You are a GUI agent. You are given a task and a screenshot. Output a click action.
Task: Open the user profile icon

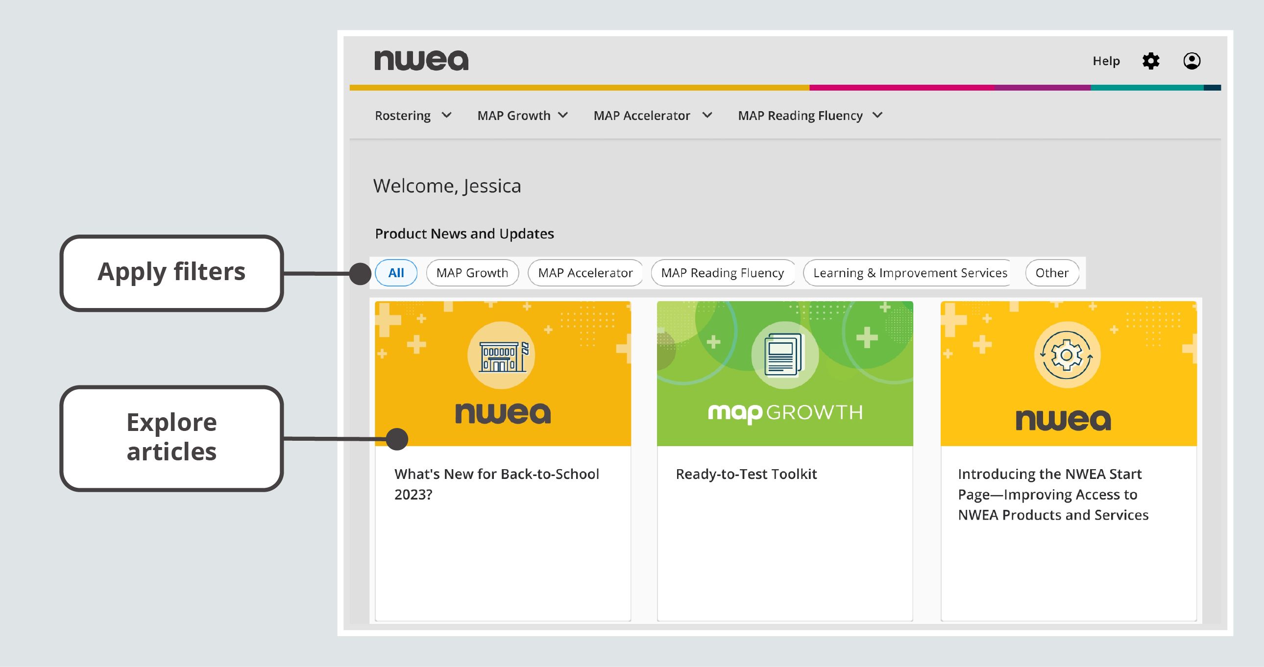(x=1191, y=61)
